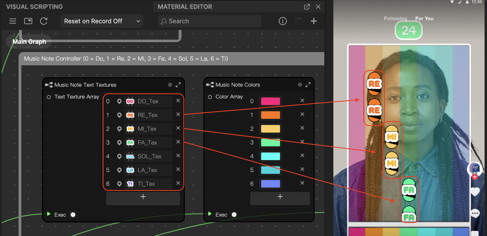
Task: Remove DO_Tex from the texture array
Action: [178, 101]
